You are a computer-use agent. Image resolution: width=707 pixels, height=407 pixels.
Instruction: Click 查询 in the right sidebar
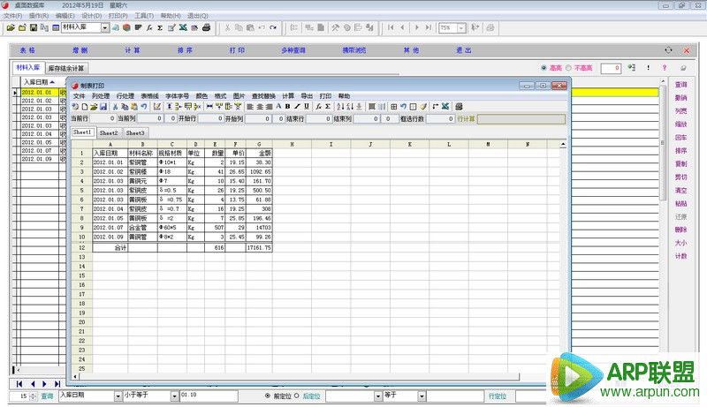[680, 84]
